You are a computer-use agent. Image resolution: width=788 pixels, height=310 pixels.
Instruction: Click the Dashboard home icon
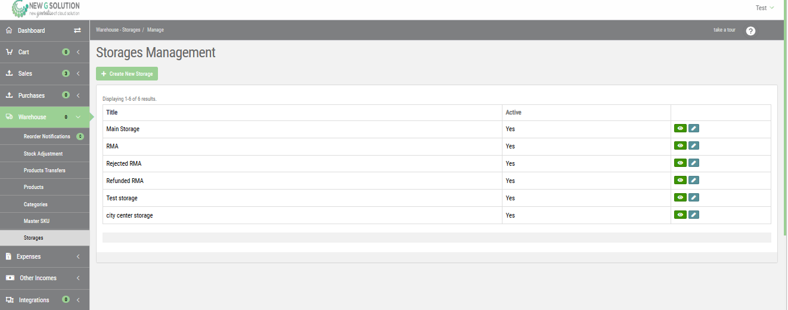pos(9,30)
